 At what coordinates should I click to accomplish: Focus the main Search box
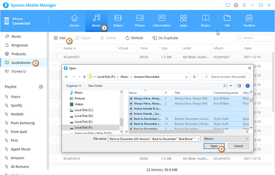[254, 38]
